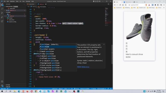Screen dimensions: 166x93
Task: Choose 'pointer-events' suggestion
Action: coord(58,49)
